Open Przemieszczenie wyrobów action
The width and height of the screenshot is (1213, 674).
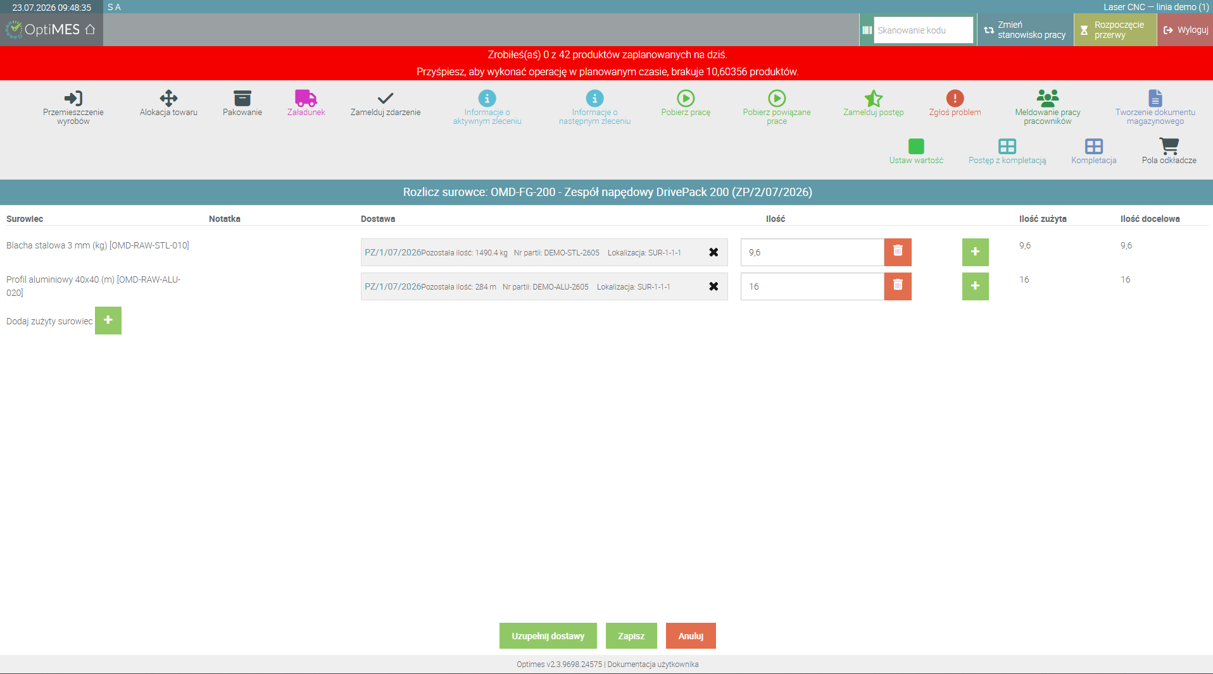73,107
